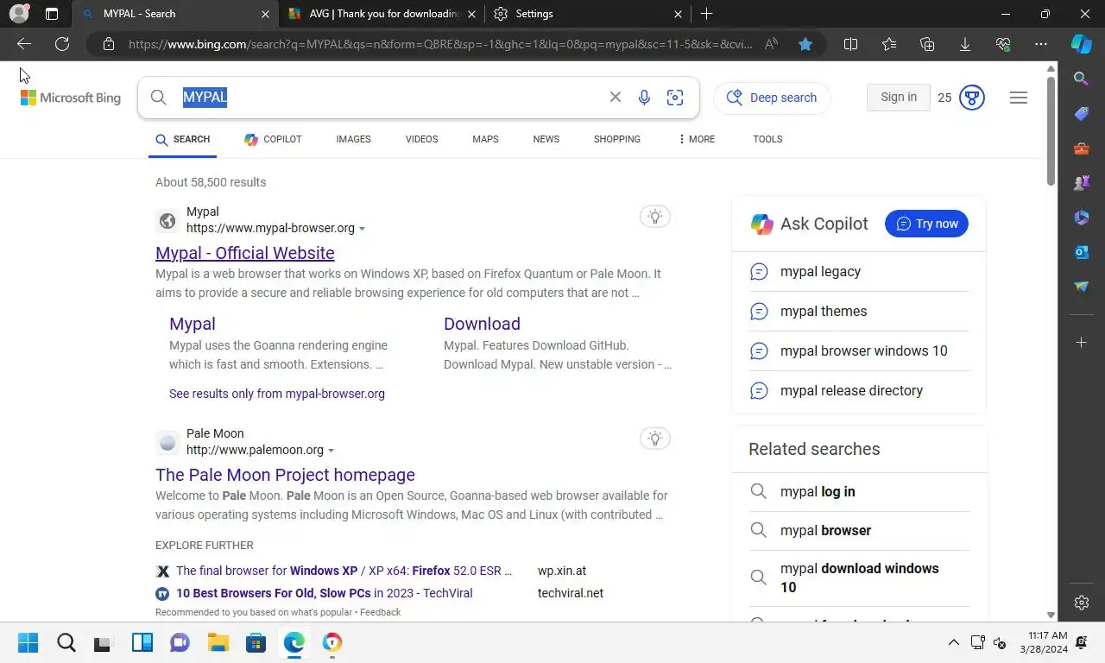Select the SHOPPING search tab
The image size is (1105, 663).
(616, 139)
